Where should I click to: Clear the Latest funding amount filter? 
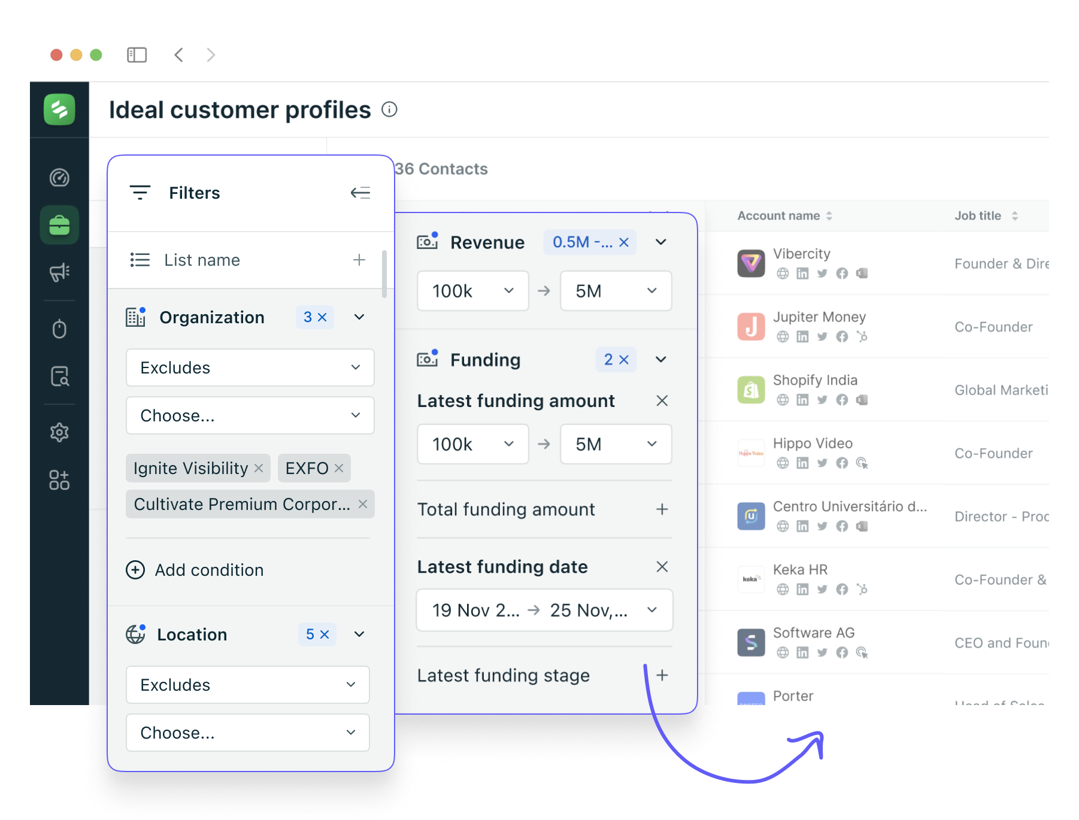click(x=662, y=400)
